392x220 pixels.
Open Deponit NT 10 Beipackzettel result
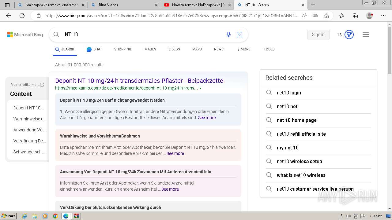click(x=140, y=81)
